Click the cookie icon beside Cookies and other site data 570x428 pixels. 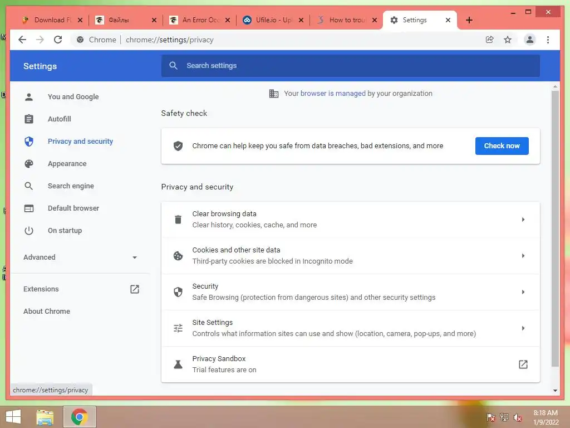(178, 256)
